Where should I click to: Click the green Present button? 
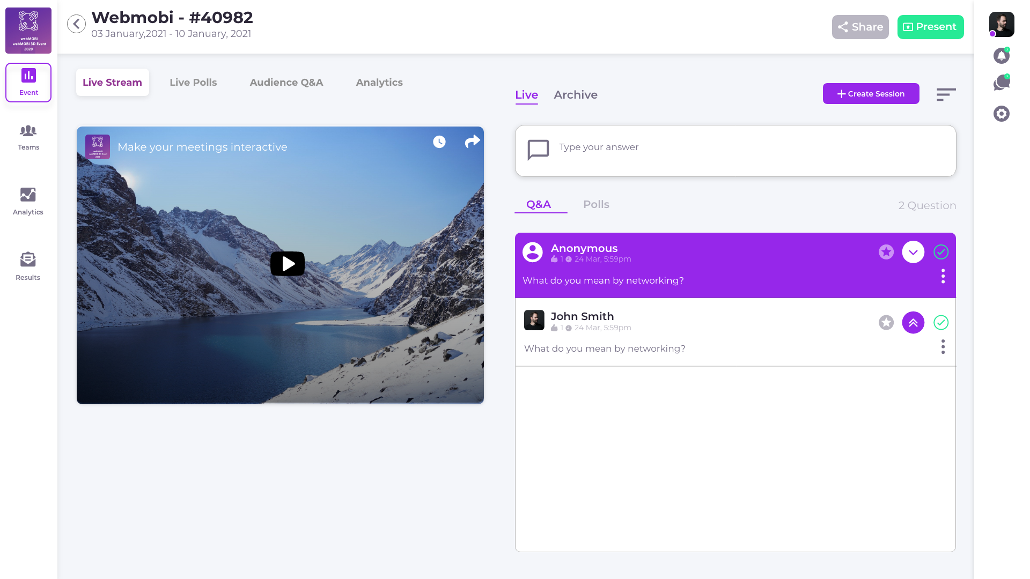[930, 27]
